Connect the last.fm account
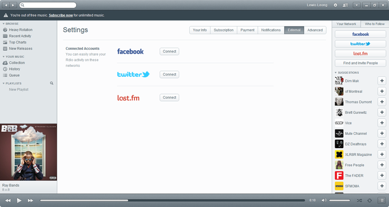 [169, 97]
